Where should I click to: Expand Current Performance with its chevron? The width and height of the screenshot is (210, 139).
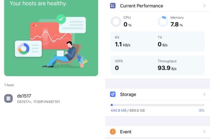click(204, 6)
